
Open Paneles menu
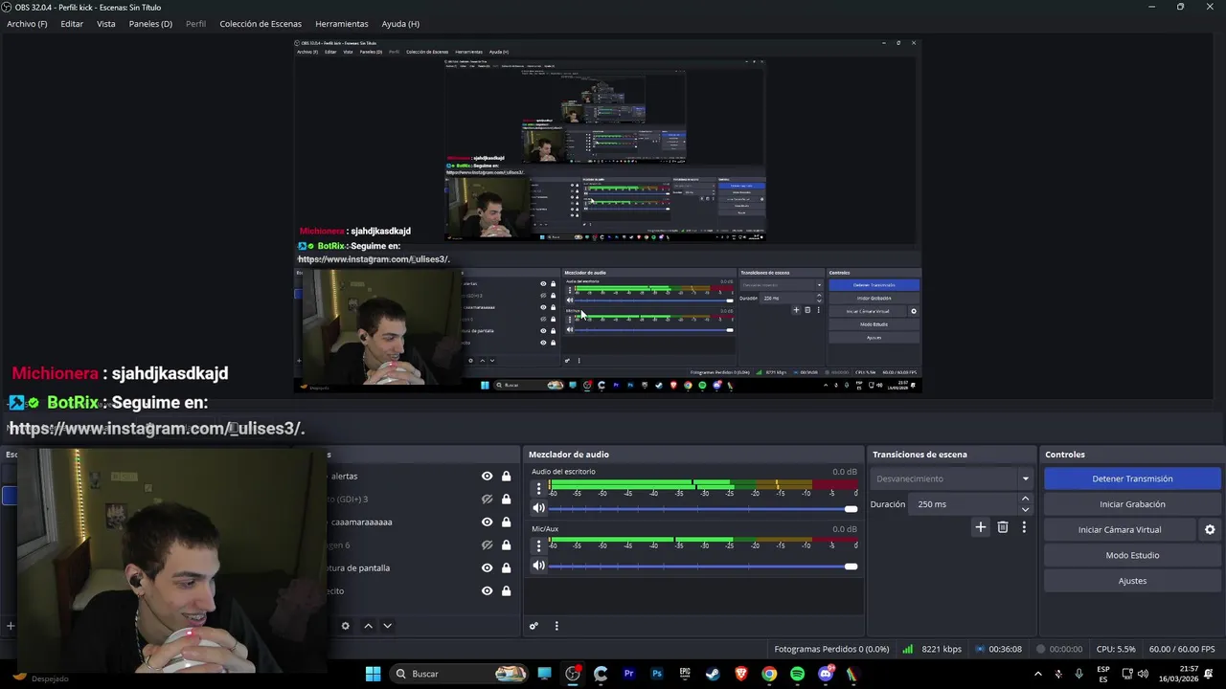click(x=150, y=24)
